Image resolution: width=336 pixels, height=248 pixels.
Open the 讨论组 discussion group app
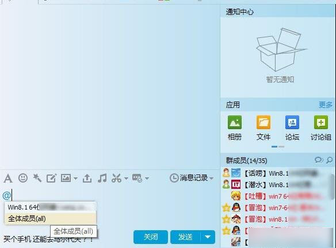point(321,128)
